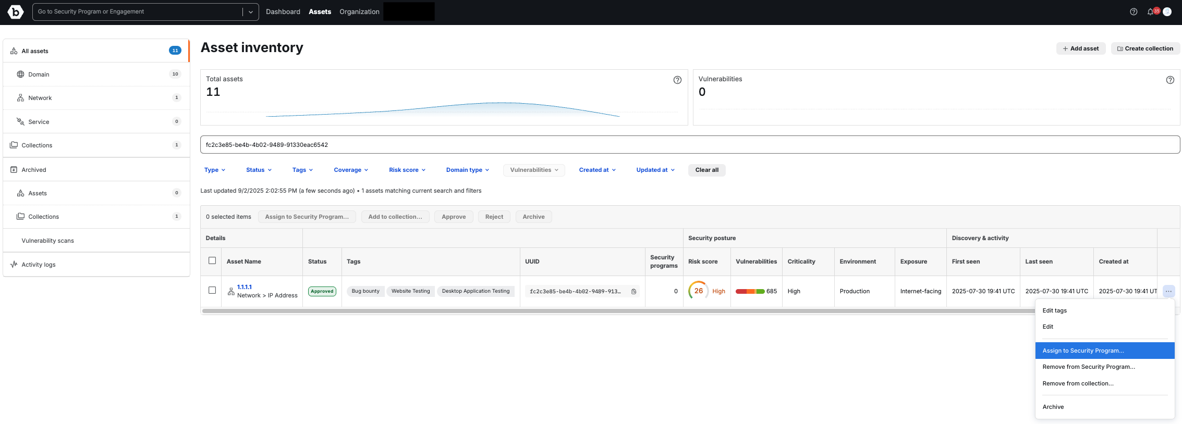Click the network icon beside 1.1.1.1
Viewport: 1182px width, 424px height.
(231, 292)
